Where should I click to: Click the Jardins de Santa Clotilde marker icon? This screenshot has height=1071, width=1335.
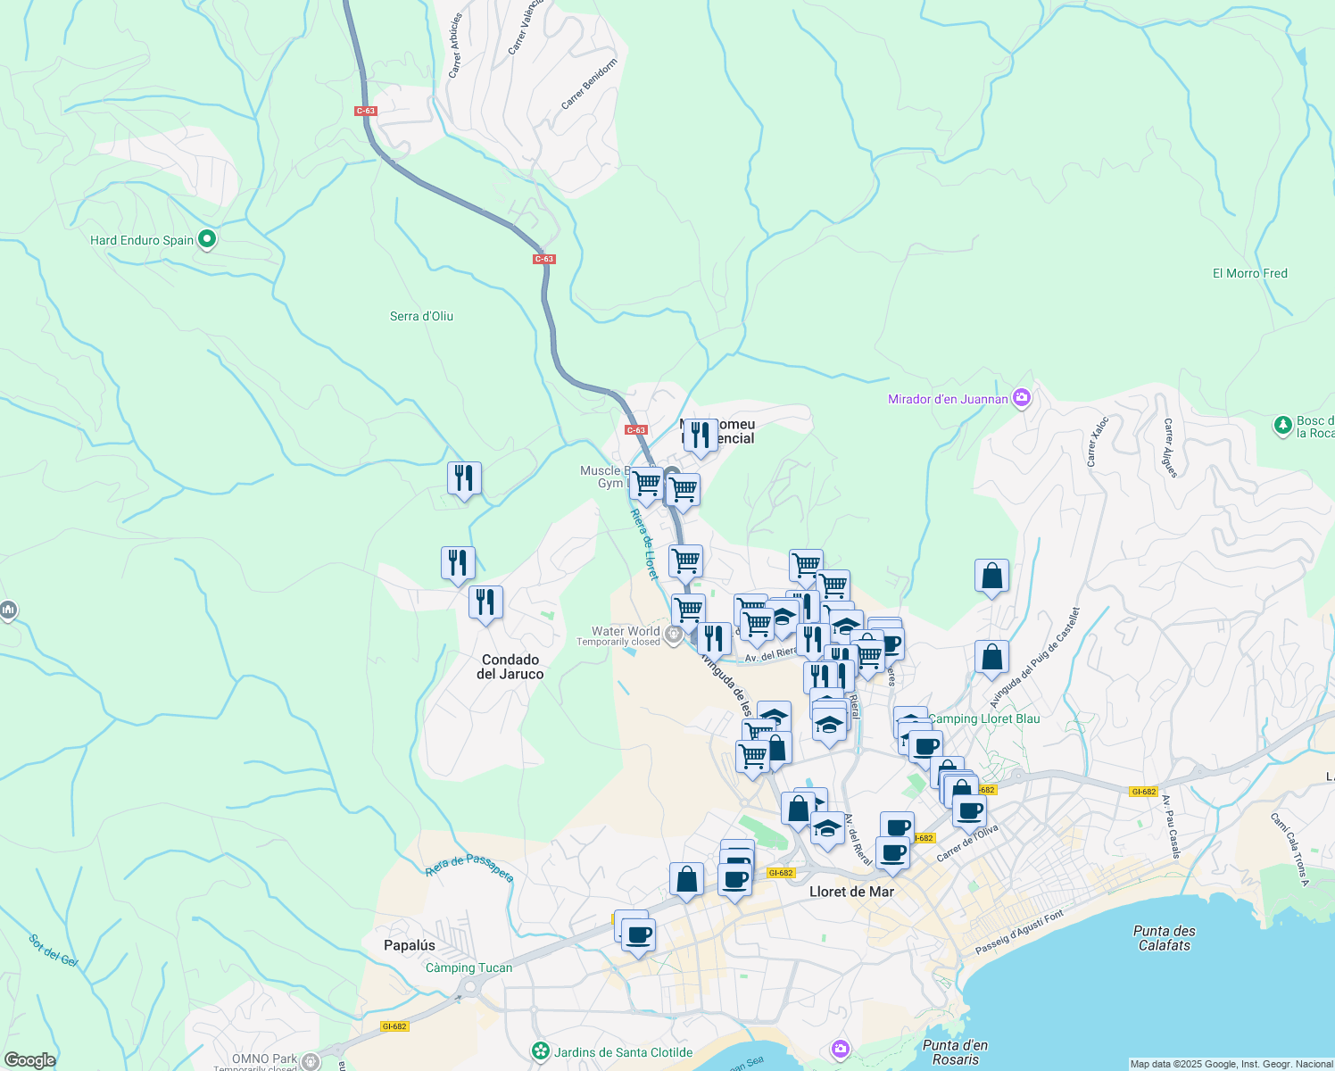(x=540, y=1051)
